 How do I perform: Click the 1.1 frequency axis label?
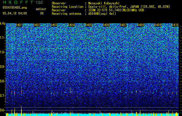pyautogui.click(x=3, y=38)
